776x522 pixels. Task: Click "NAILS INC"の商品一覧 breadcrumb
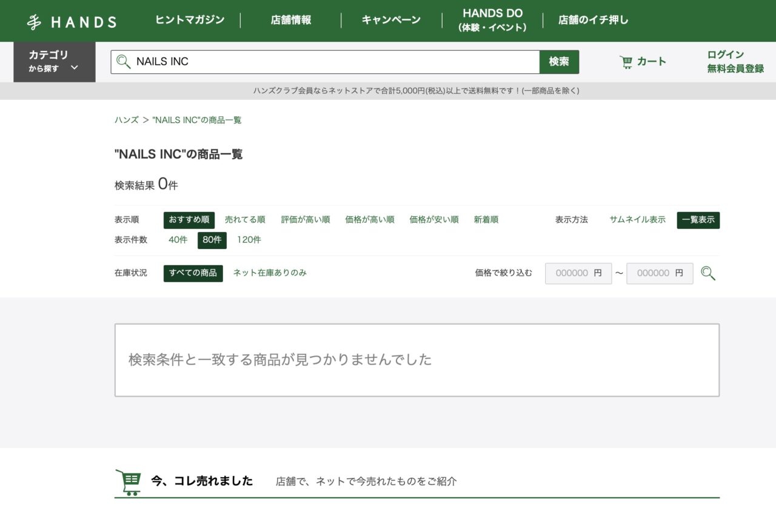tap(197, 120)
